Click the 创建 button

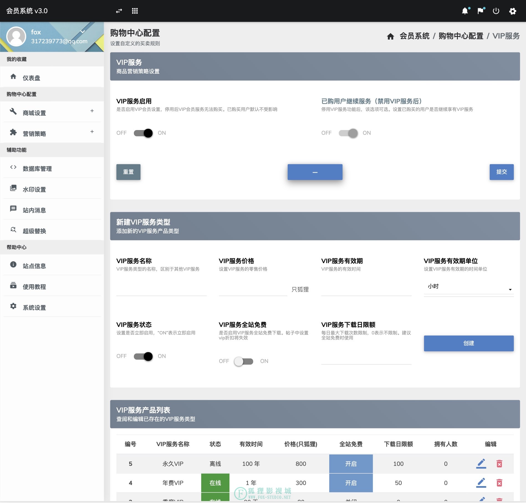(469, 343)
